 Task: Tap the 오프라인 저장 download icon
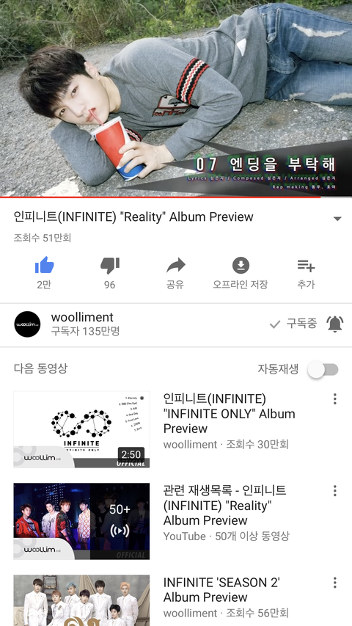[241, 265]
